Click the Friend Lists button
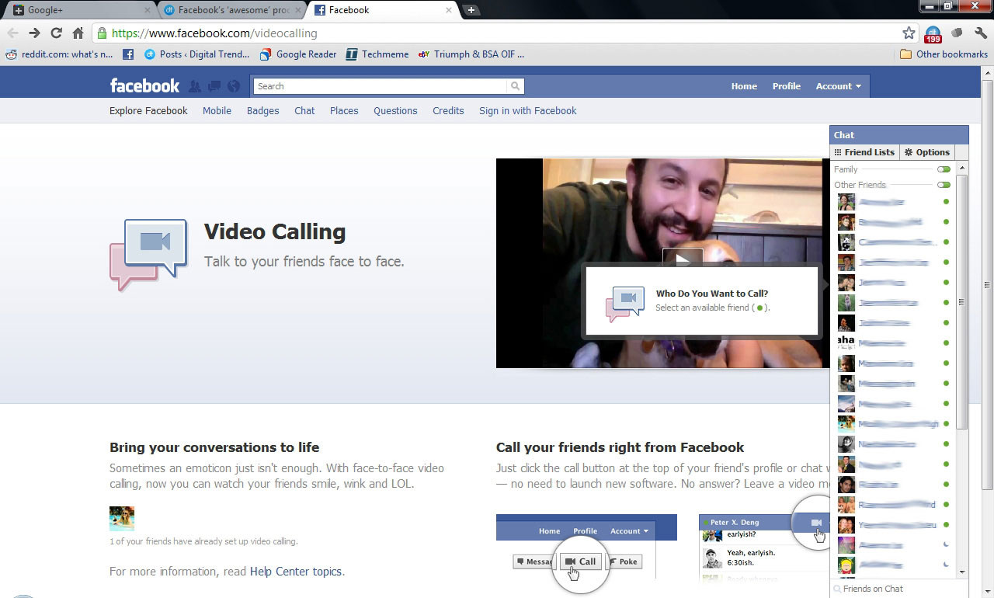994x598 pixels. 864,152
